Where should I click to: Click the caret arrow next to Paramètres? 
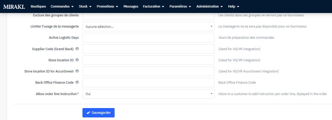click(x=190, y=7)
